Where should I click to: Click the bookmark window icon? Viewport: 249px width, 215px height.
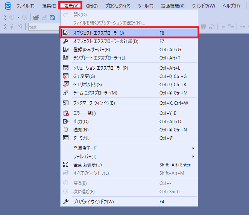[65, 103]
